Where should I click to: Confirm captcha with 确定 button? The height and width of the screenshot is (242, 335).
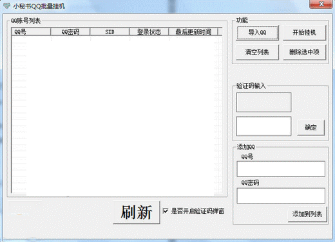click(311, 128)
